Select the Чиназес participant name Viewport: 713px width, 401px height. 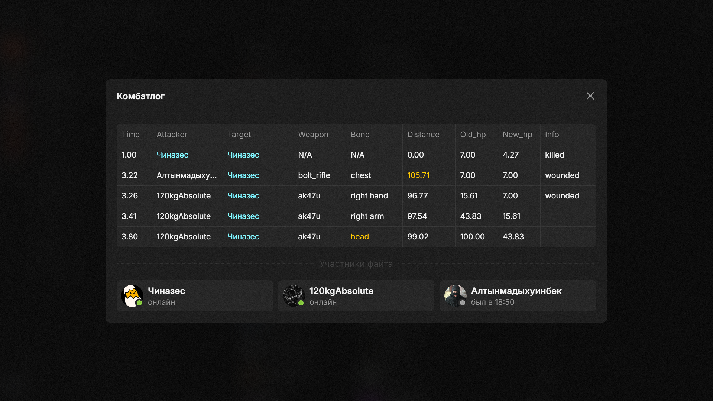[166, 291]
